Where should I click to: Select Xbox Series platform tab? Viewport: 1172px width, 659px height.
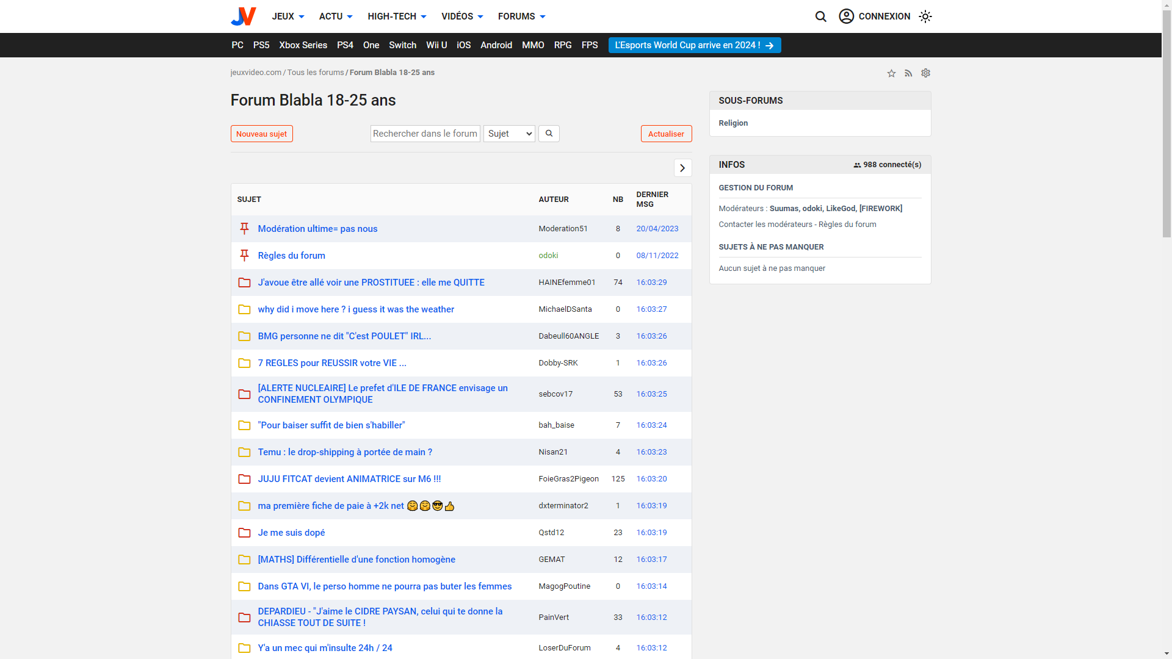[303, 45]
